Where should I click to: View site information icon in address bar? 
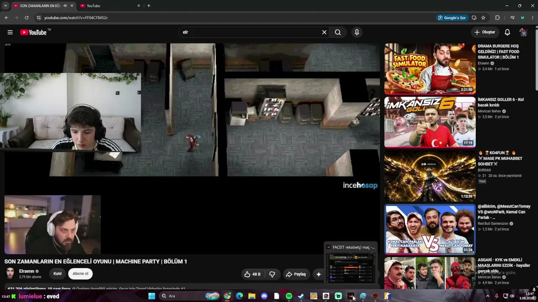[x=39, y=18]
